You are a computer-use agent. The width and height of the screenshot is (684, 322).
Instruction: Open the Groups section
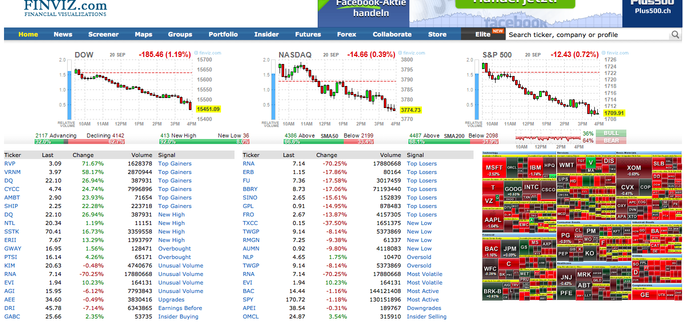coord(180,34)
